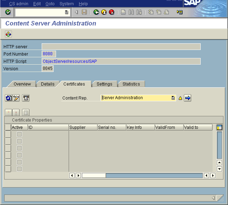Toggle the Active checkbox in first row
The image size is (228, 205).
point(19,134)
